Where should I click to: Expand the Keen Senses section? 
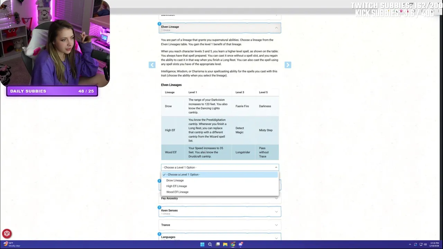[220, 212]
